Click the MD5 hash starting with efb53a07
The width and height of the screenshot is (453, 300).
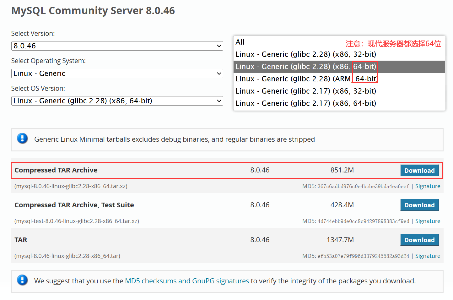(x=363, y=256)
